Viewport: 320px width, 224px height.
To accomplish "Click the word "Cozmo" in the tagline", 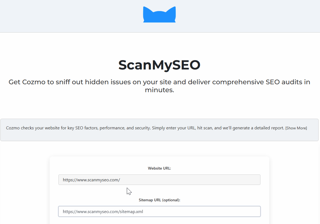I will (x=34, y=82).
